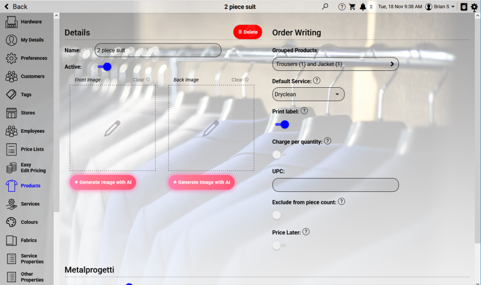Open Grouped Products Trousers and Jacket selector
This screenshot has height=285, width=481.
click(x=335, y=64)
